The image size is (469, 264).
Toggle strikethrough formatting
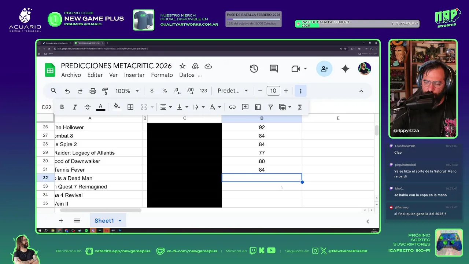87,107
